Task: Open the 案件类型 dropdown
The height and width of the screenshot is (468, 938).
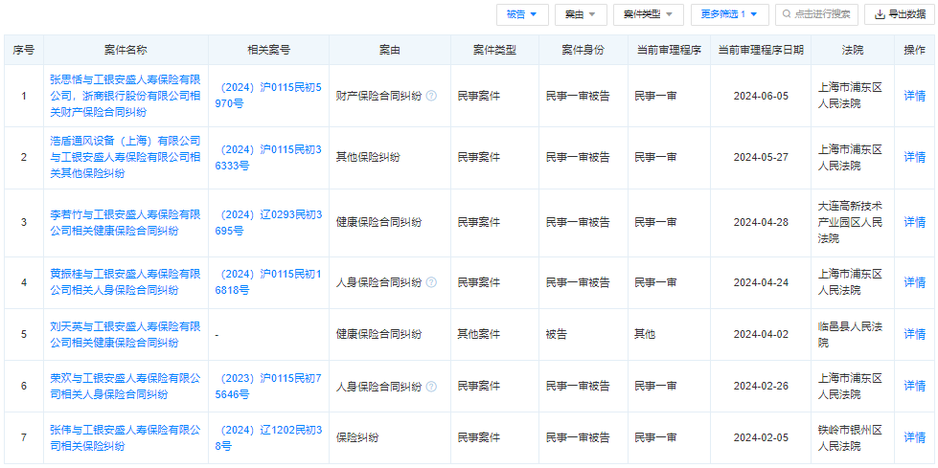Action: coord(648,14)
